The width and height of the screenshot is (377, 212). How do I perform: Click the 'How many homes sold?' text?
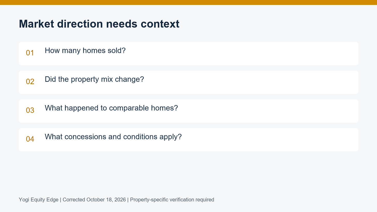(85, 50)
